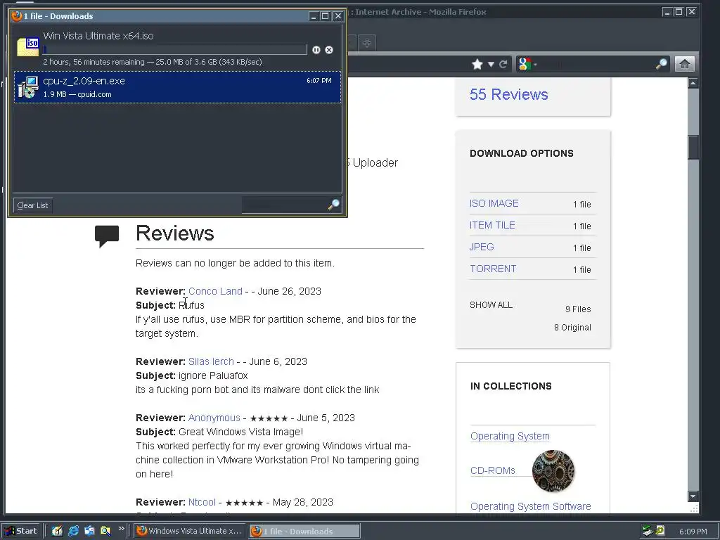This screenshot has width=720, height=540.
Task: Open the Operating System collection link
Action: 510,436
